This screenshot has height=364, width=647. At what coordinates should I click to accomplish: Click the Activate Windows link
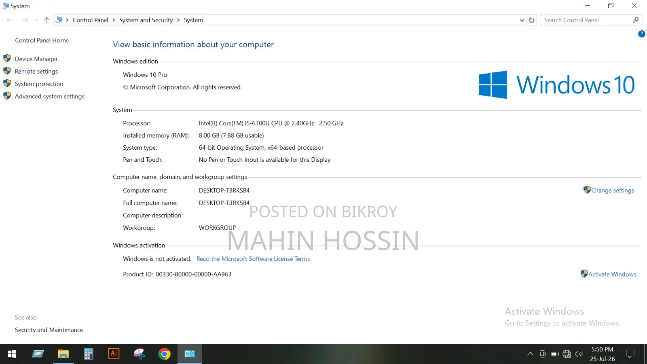pos(612,274)
